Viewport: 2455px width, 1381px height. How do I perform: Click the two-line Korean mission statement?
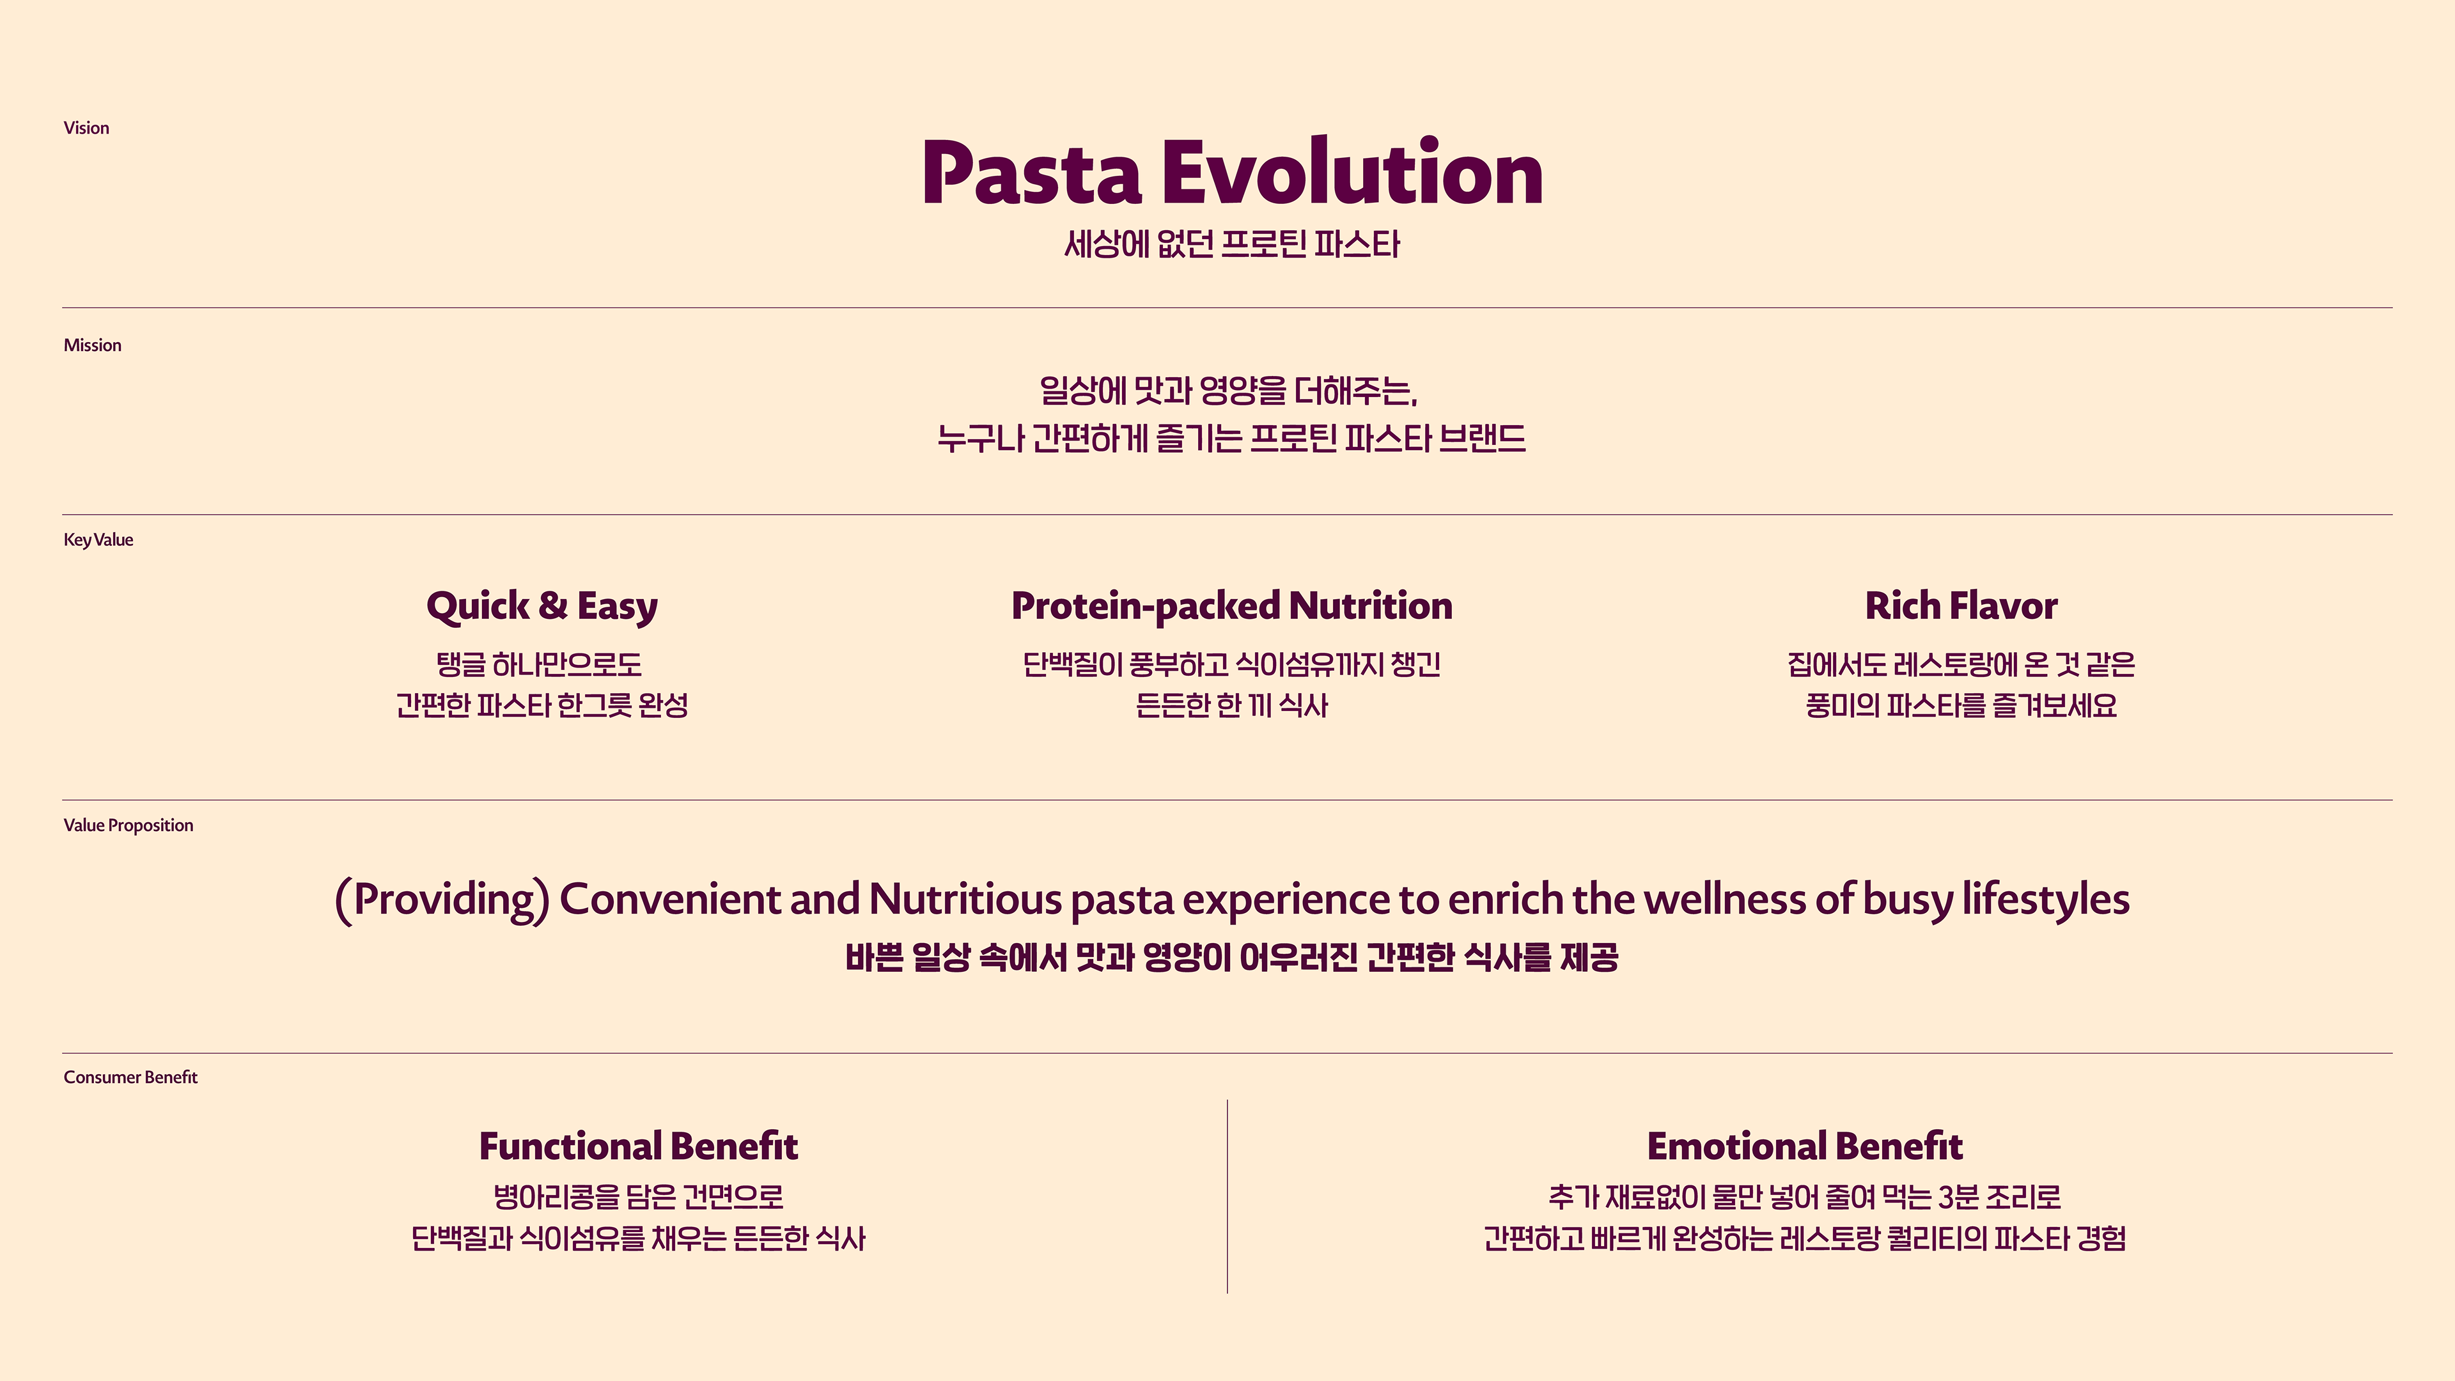(1231, 414)
